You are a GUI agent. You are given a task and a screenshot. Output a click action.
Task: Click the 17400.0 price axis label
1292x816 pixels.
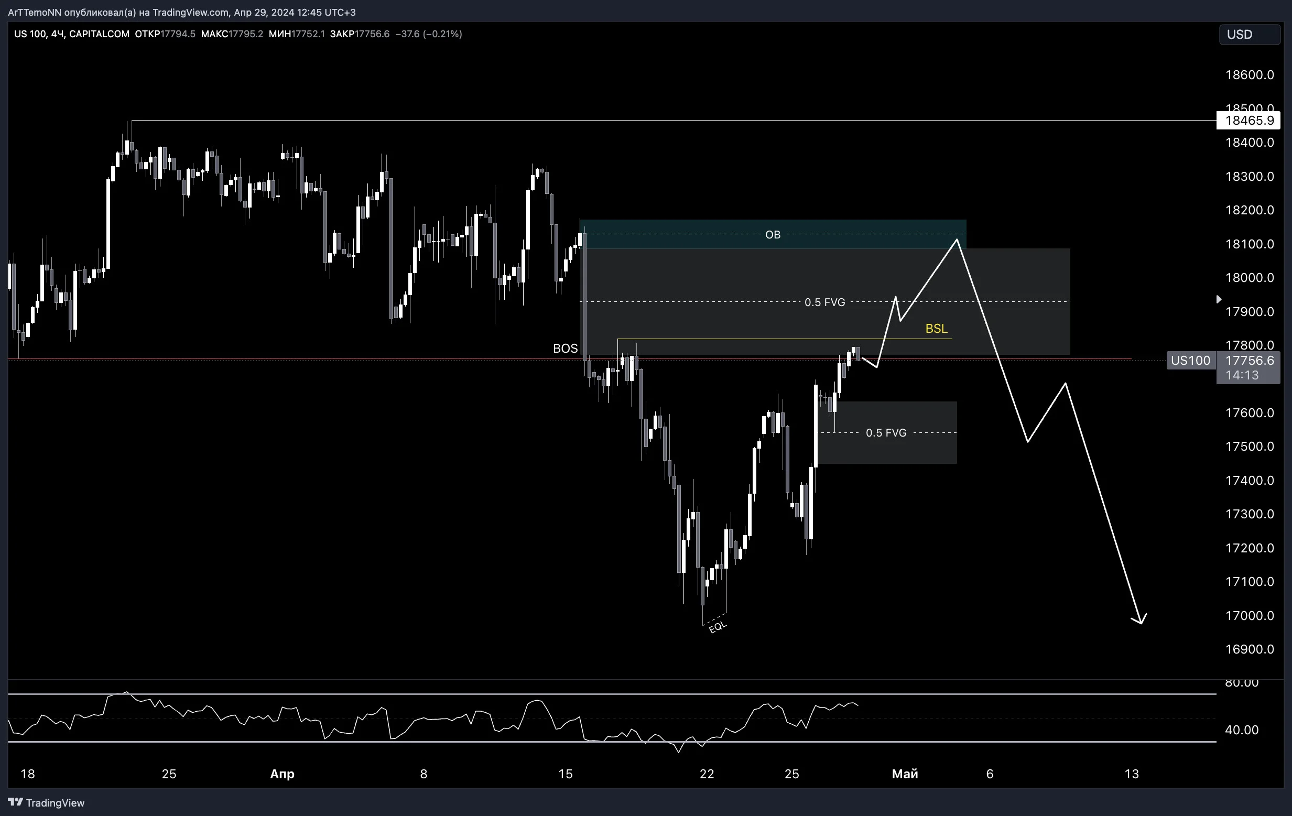(1250, 480)
